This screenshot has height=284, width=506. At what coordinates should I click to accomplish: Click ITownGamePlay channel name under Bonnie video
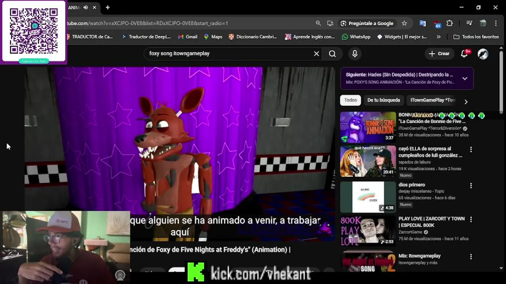coord(430,129)
